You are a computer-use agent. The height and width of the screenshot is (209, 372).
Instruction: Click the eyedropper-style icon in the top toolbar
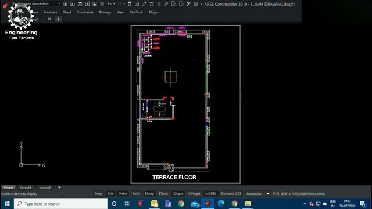[x=144, y=4]
